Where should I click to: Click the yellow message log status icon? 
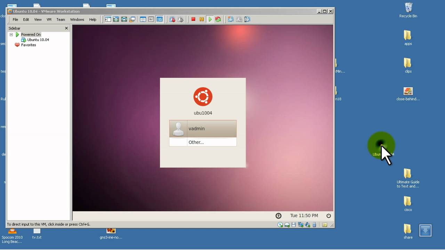[324, 225]
